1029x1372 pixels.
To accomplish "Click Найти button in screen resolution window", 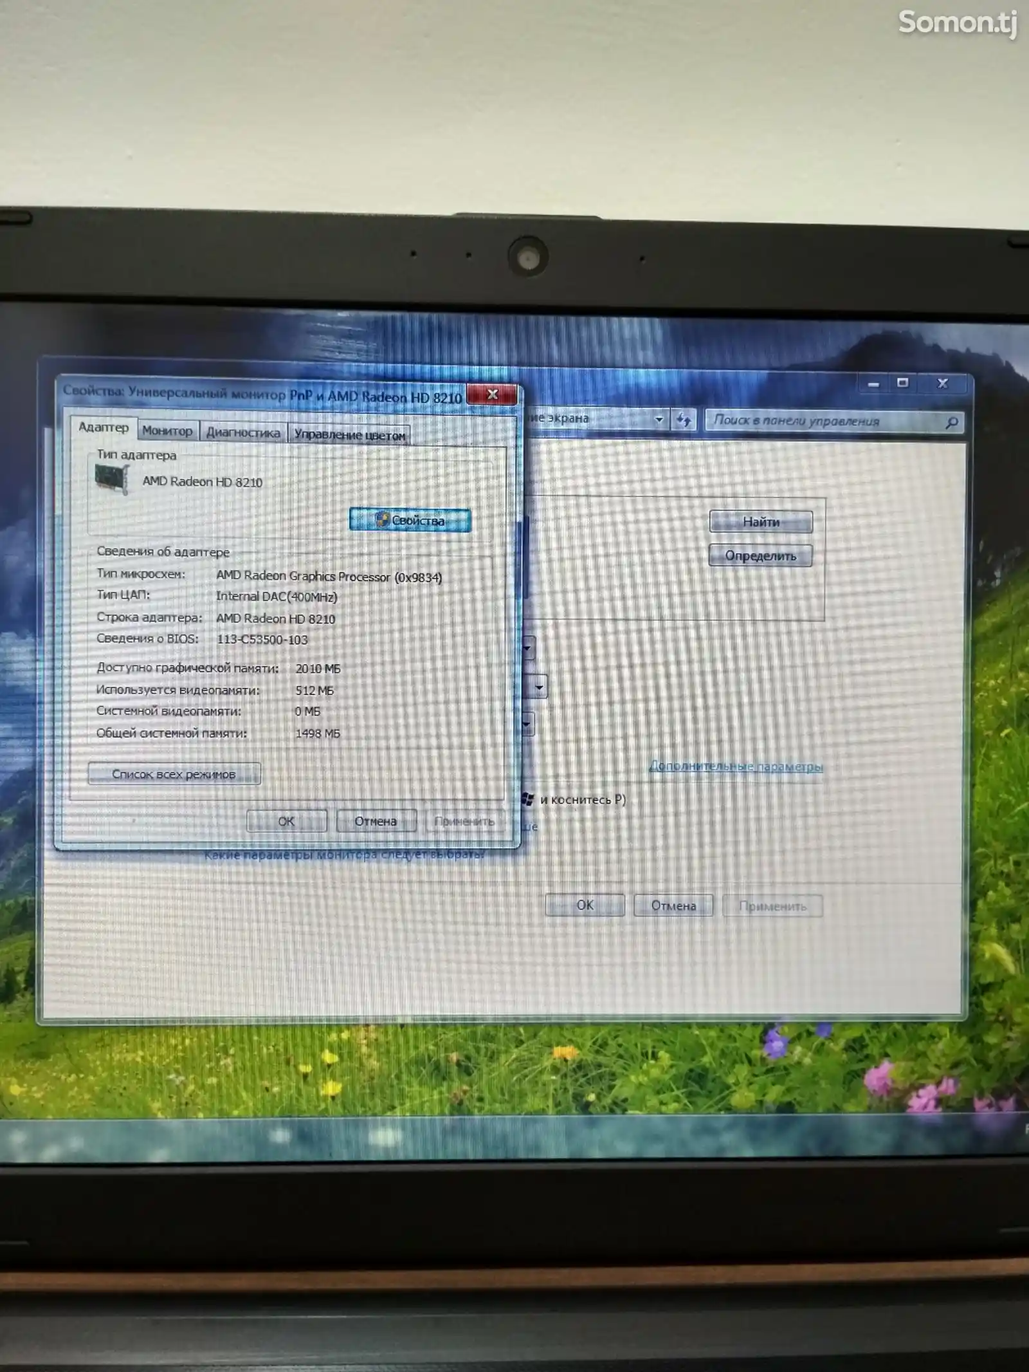I will click(x=761, y=522).
